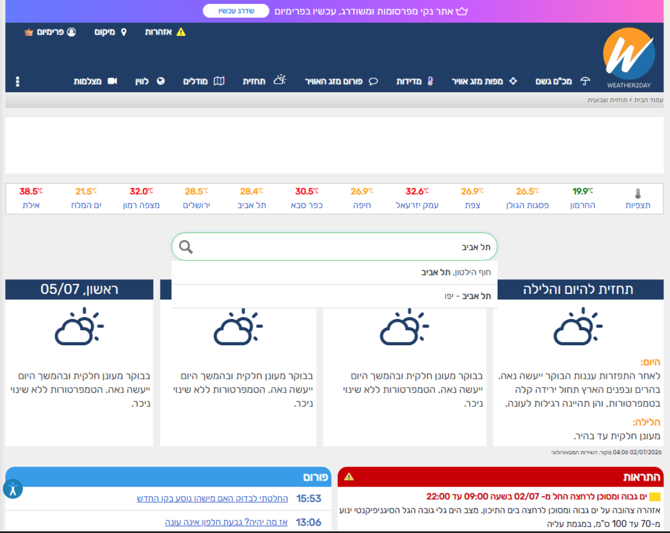The height and width of the screenshot is (533, 670).
Task: Select אילת 38.5° observation
Action: tap(31, 198)
